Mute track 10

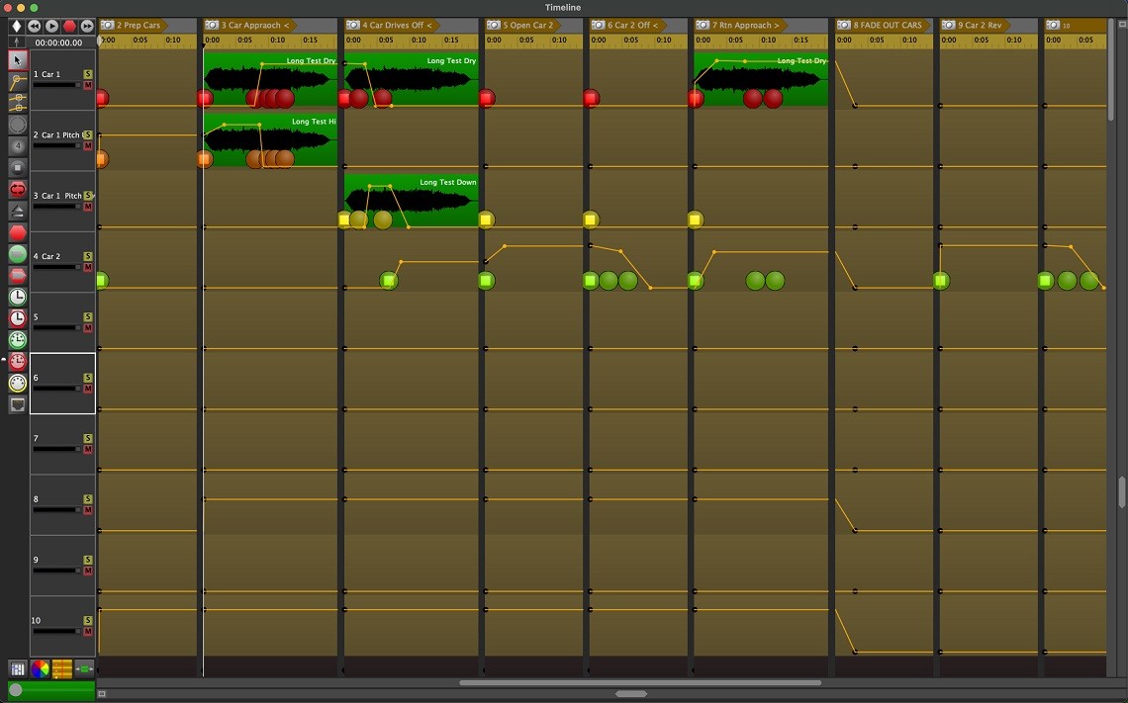[88, 632]
